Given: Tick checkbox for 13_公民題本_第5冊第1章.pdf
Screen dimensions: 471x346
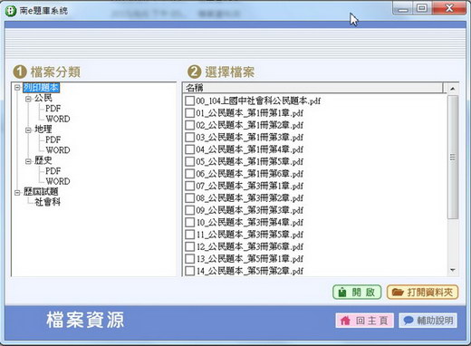Looking at the screenshot, I should (189, 258).
